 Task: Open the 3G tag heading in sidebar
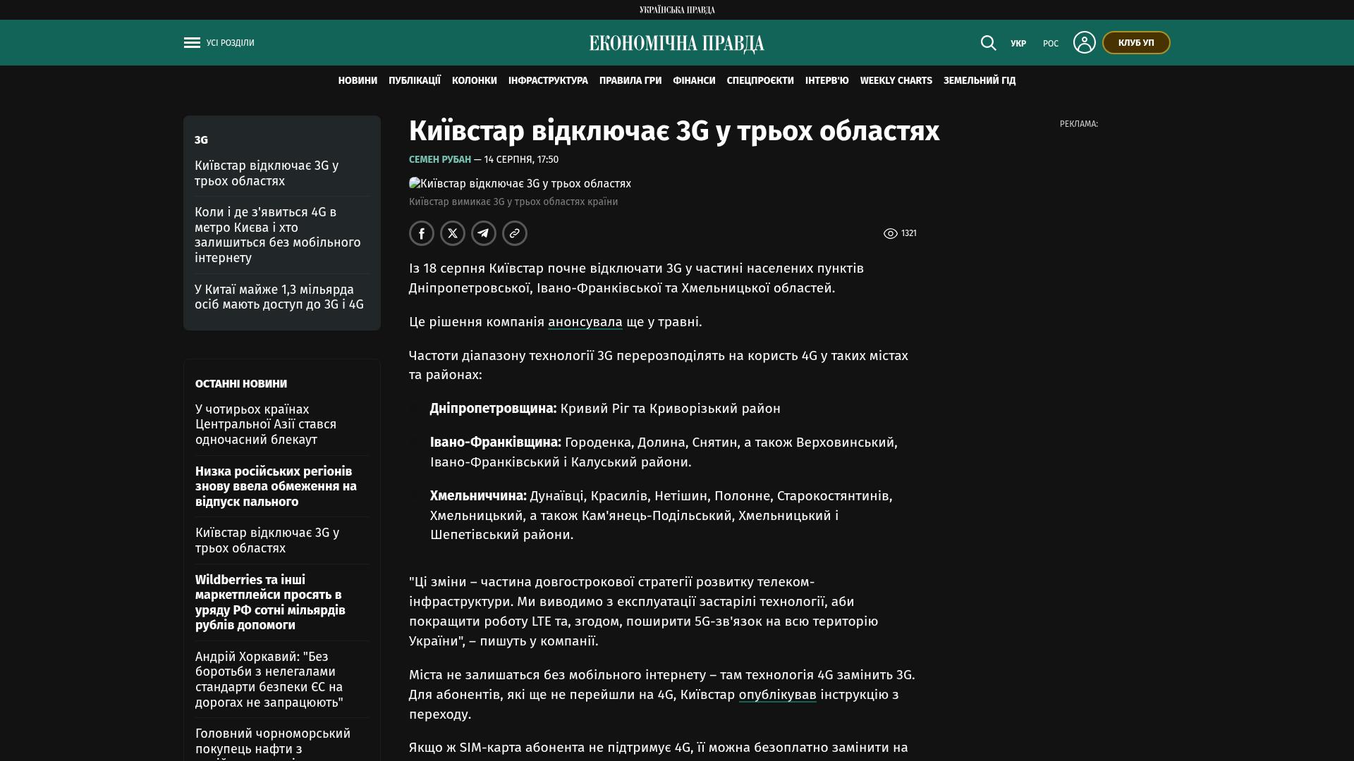[x=201, y=140]
